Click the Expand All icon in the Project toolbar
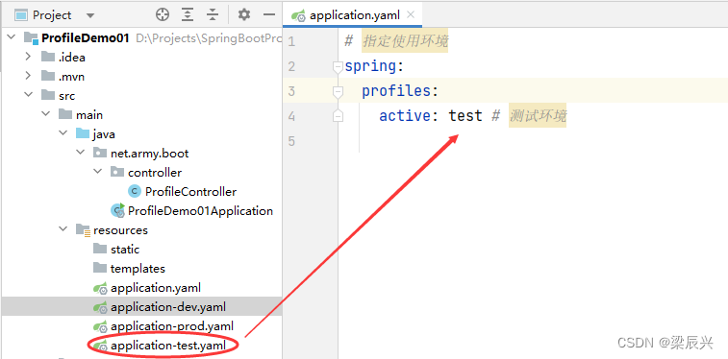 pyautogui.click(x=188, y=14)
